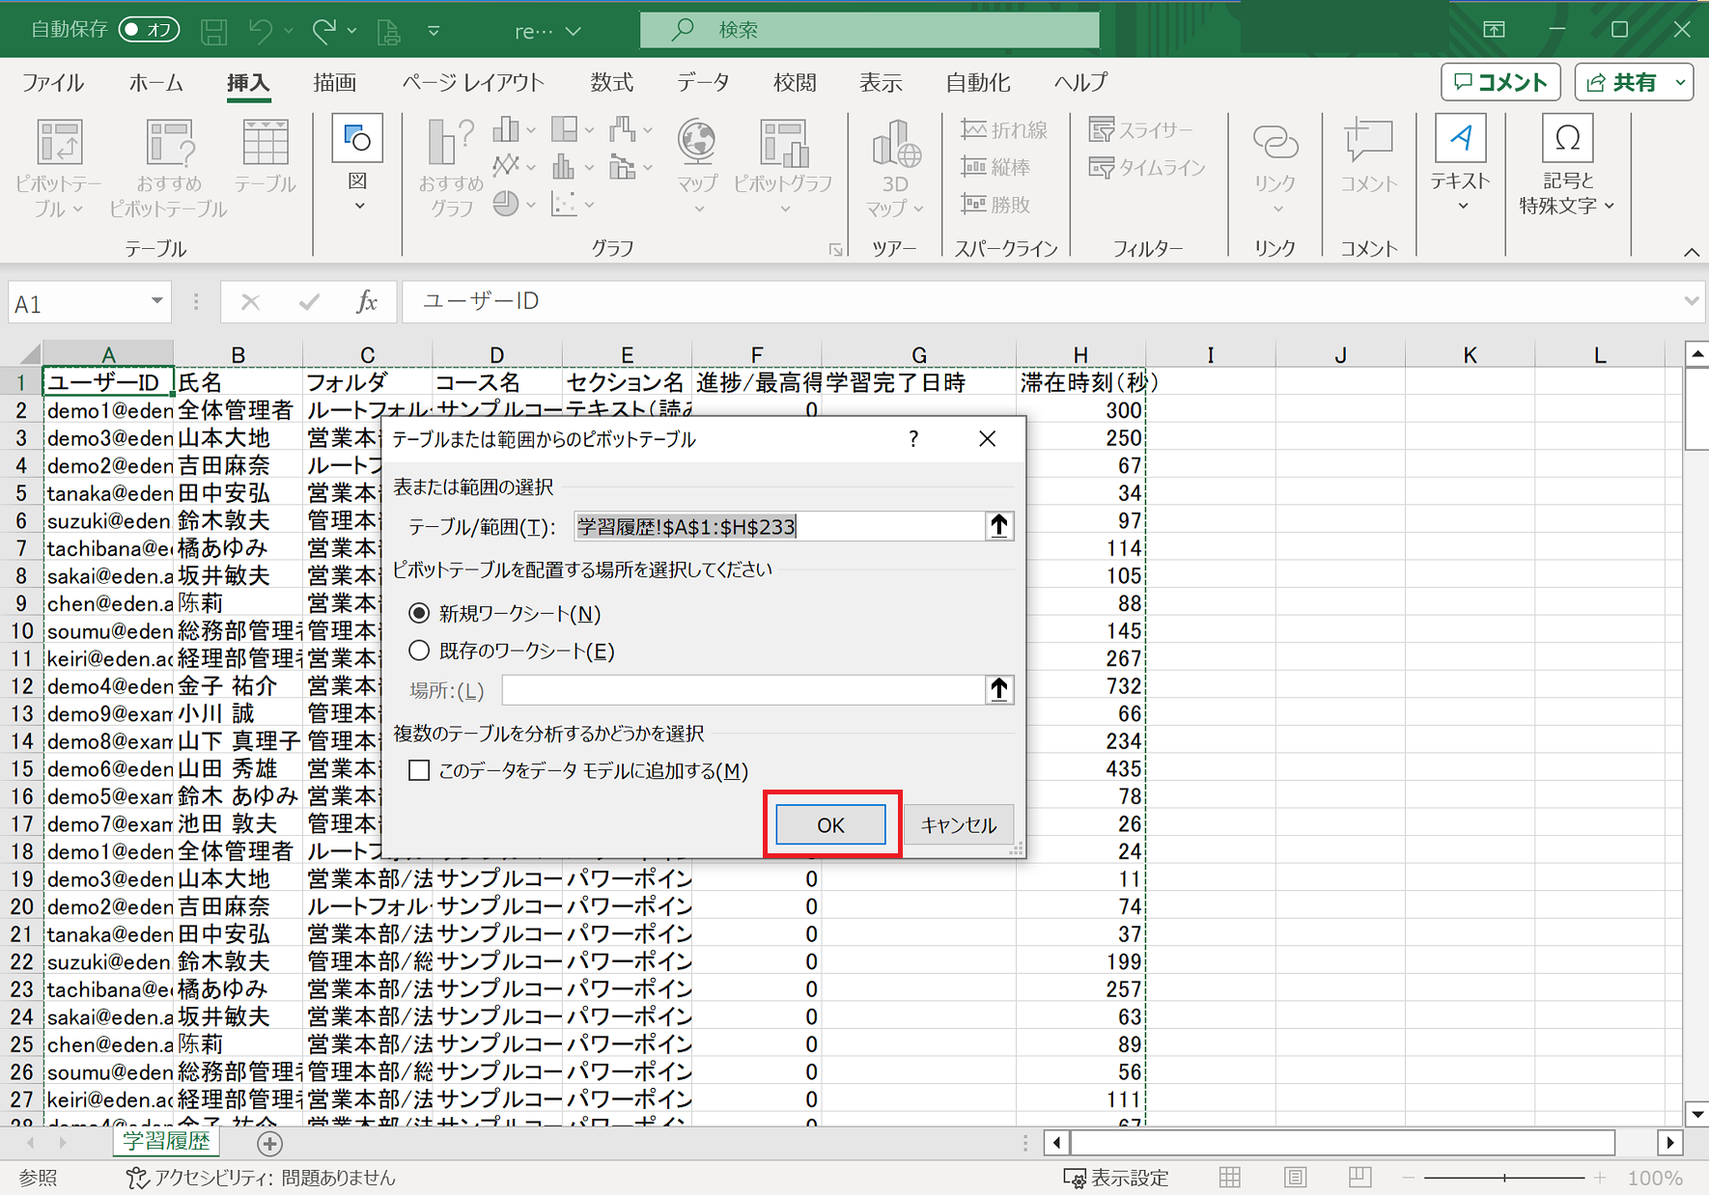The image size is (1709, 1195).
Task: Click the dialog help question mark
Action: coord(913,439)
